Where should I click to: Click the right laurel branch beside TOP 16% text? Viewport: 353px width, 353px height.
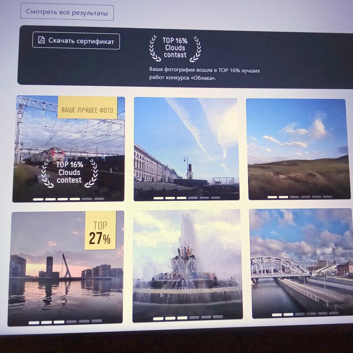pos(195,48)
